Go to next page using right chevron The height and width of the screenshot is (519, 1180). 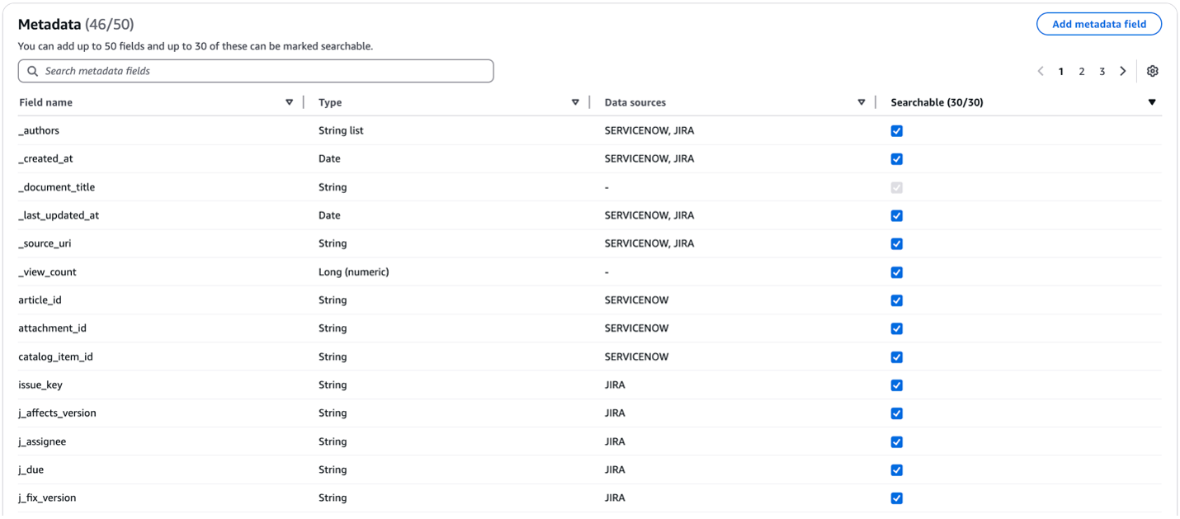(1123, 71)
